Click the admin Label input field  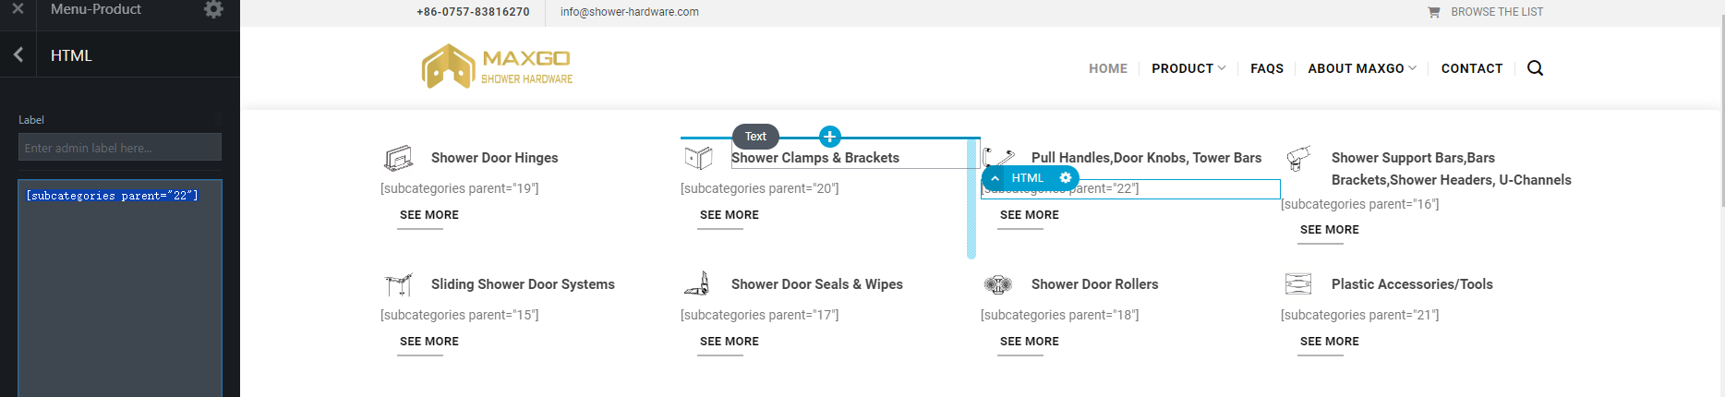120,148
